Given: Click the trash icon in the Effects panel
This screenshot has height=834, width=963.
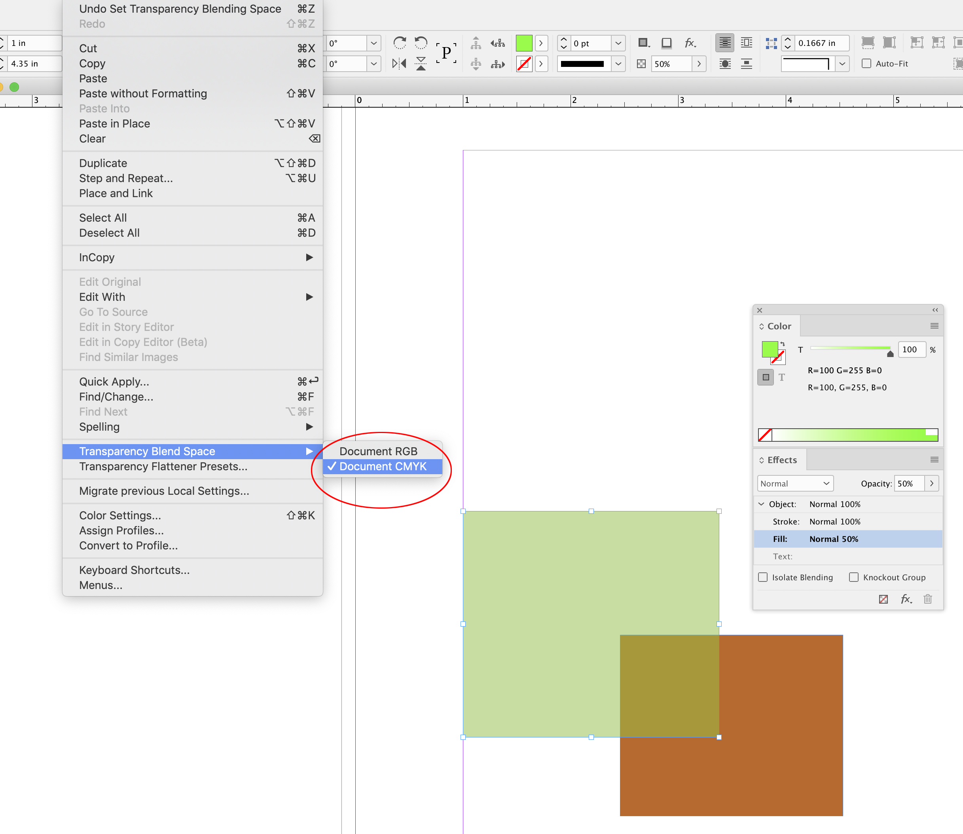Looking at the screenshot, I should tap(928, 599).
